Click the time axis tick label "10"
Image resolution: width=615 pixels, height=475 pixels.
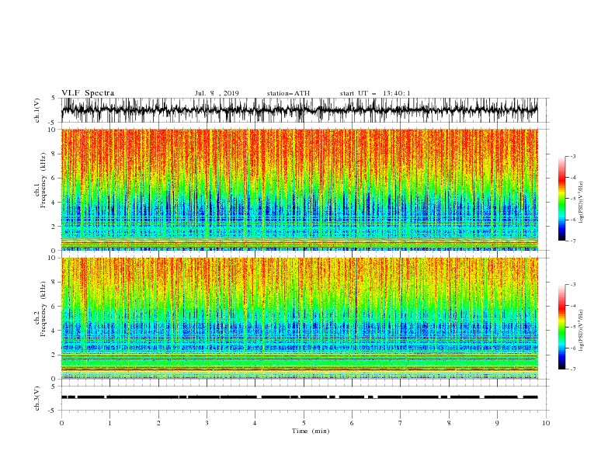pyautogui.click(x=546, y=423)
